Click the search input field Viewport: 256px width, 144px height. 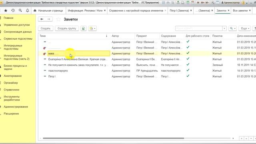tap(199, 28)
